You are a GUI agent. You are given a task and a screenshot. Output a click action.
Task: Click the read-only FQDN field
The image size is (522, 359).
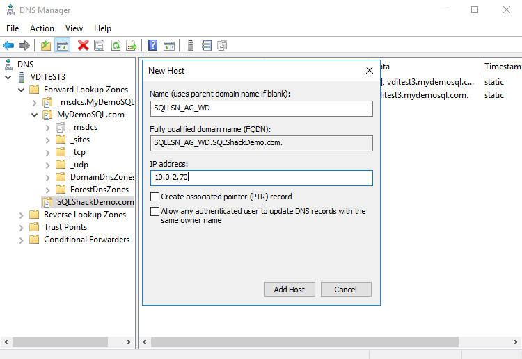261,143
